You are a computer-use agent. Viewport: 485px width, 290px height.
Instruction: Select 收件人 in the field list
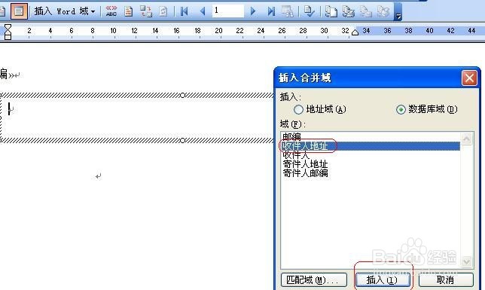click(x=370, y=155)
